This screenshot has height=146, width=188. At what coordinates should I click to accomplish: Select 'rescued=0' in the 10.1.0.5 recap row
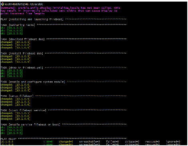(x=152, y=142)
